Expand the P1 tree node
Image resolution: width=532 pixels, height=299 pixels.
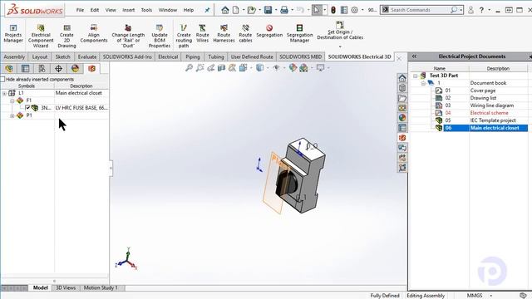tap(12, 115)
